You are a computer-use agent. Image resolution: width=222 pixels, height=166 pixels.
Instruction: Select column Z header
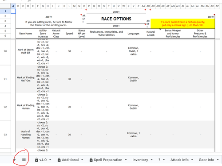(139, 6)
